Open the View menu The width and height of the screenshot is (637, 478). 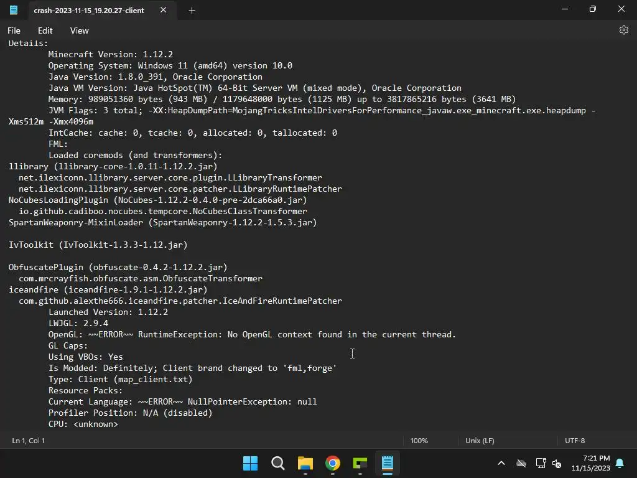click(x=79, y=30)
